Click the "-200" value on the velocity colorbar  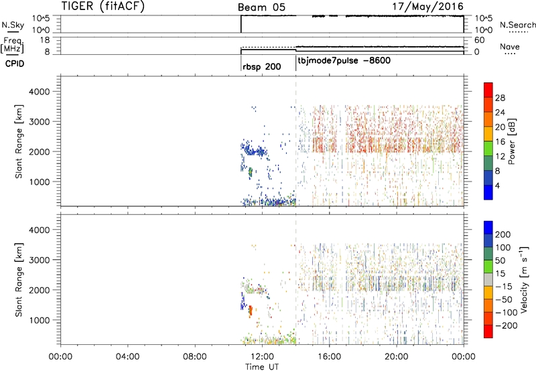click(x=506, y=325)
